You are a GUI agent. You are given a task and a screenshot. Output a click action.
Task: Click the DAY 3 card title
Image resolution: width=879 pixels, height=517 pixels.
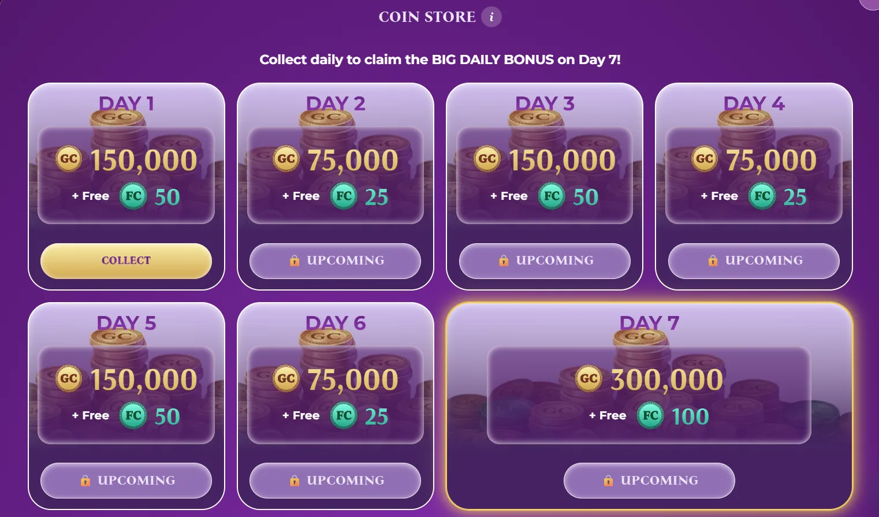[x=543, y=103]
